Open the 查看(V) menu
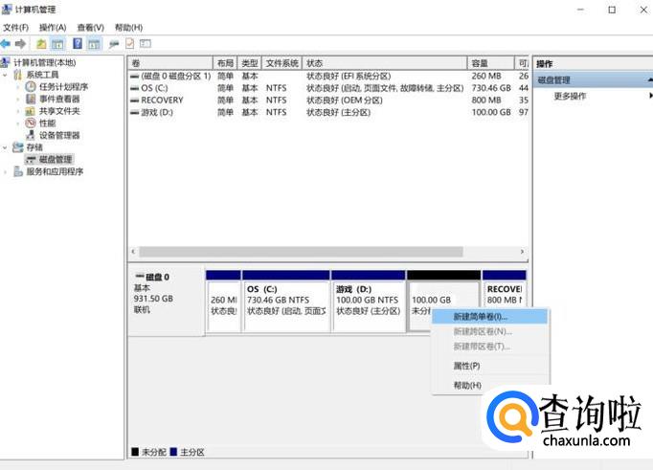 (90, 28)
